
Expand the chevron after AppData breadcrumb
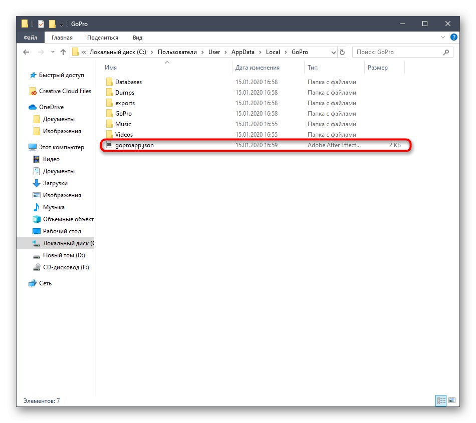tap(260, 52)
